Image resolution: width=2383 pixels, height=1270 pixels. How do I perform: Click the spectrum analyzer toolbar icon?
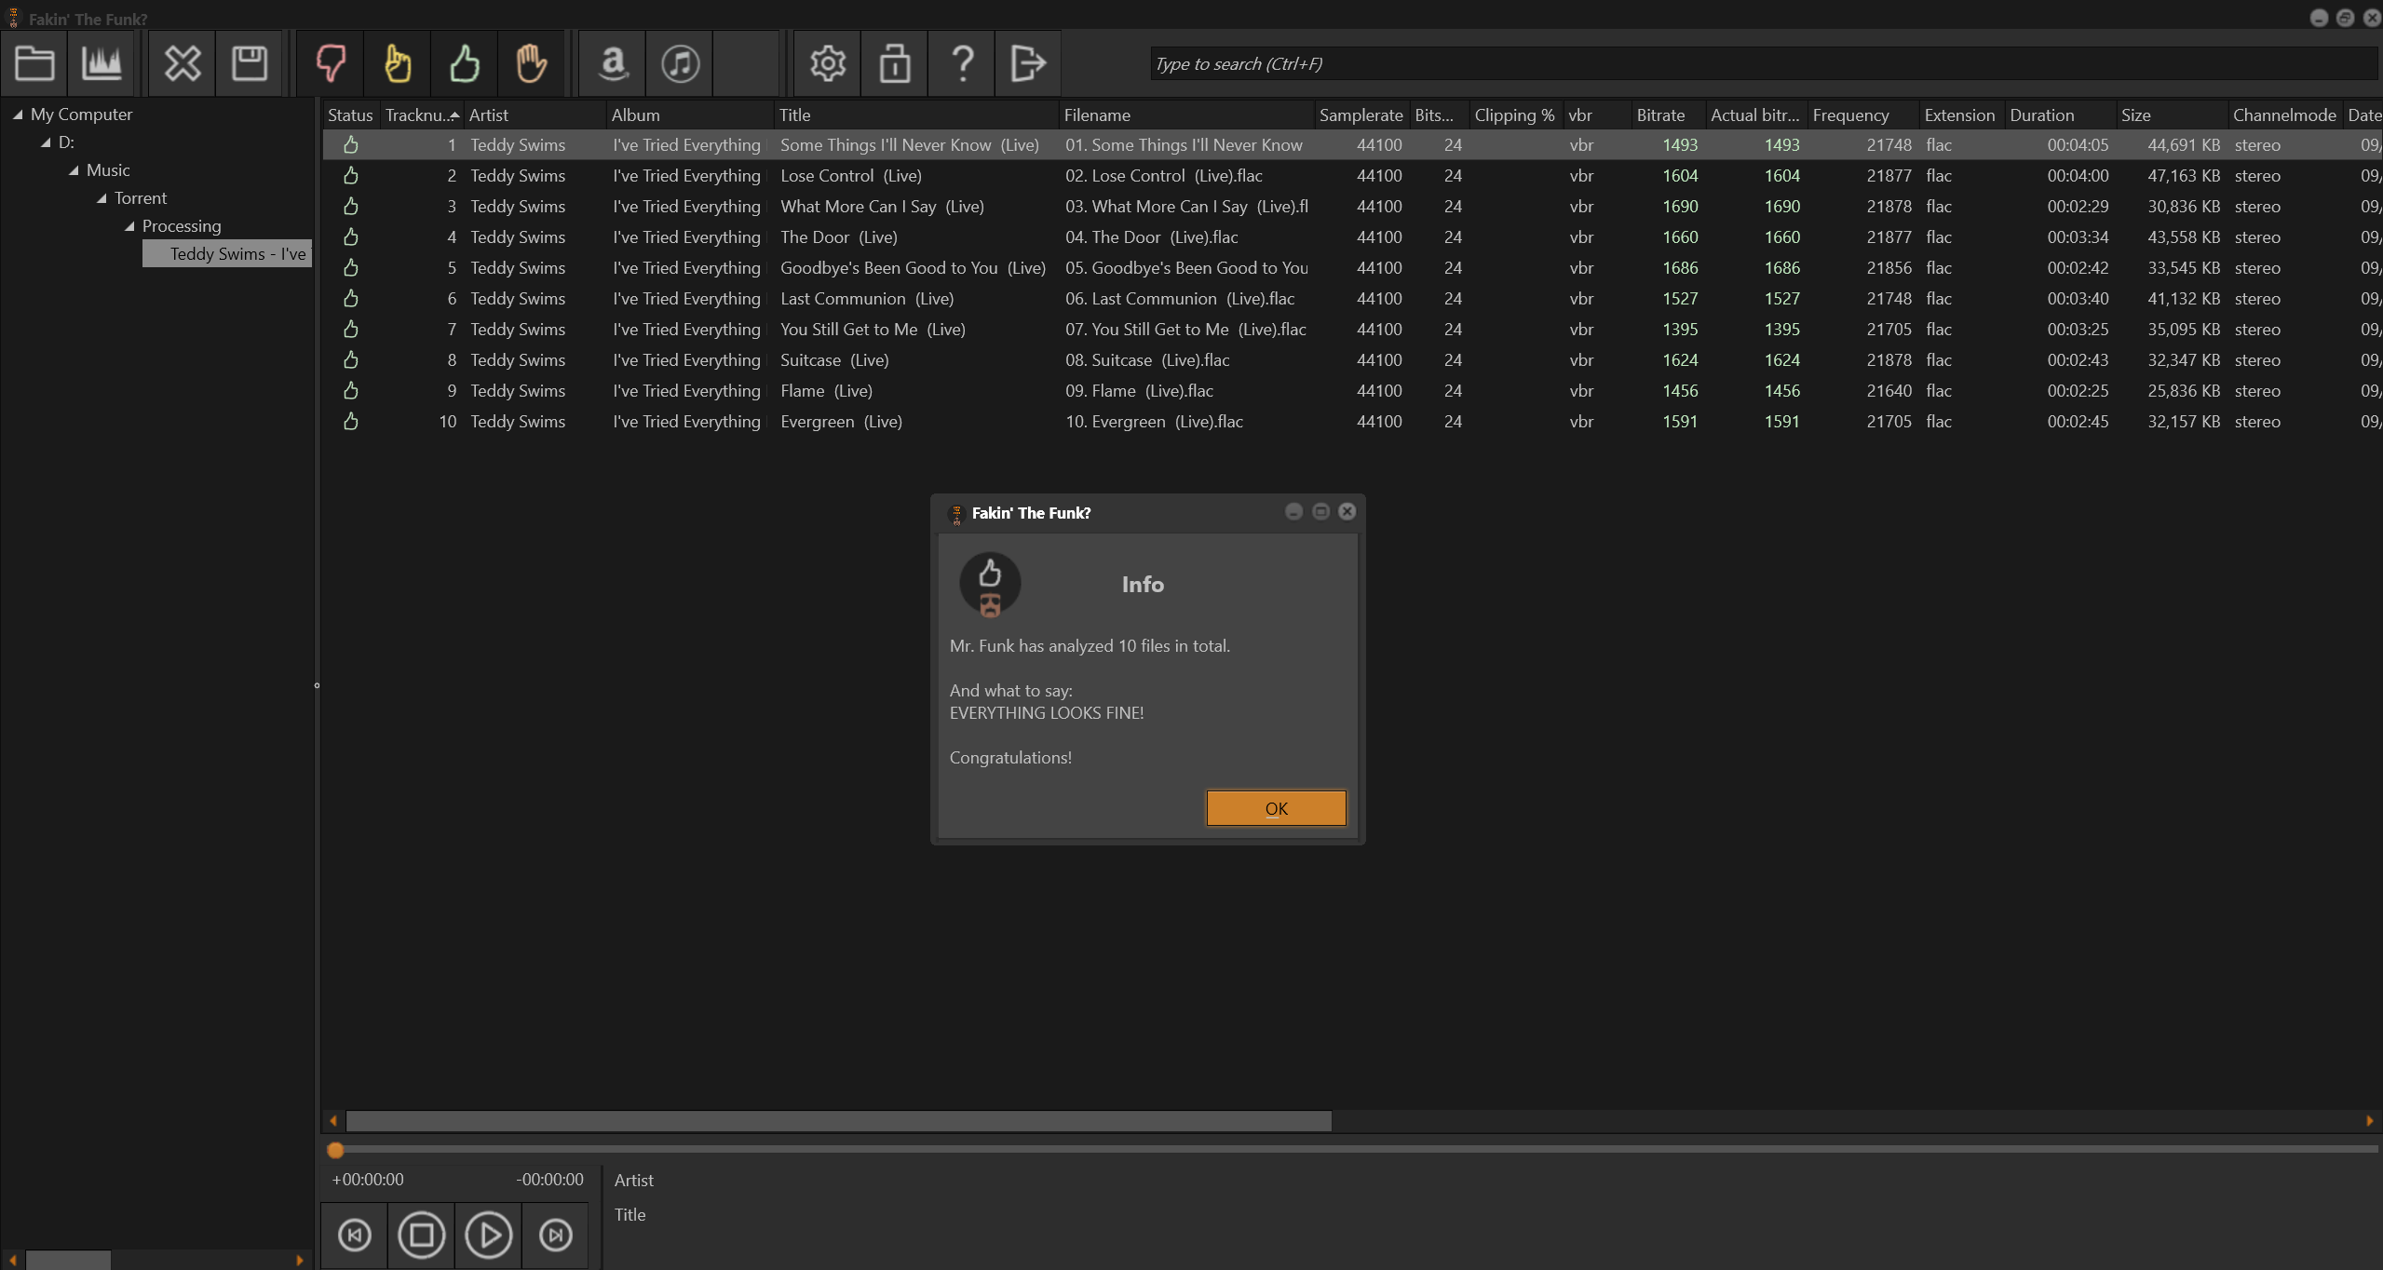102,63
